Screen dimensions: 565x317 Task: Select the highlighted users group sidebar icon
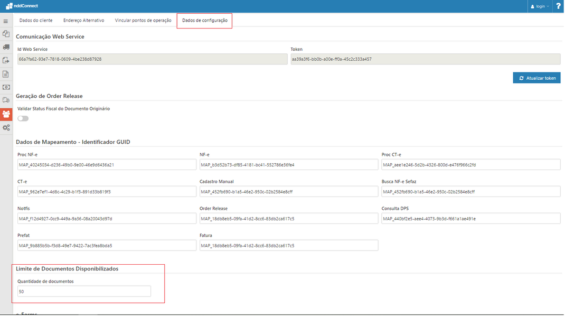(6, 114)
